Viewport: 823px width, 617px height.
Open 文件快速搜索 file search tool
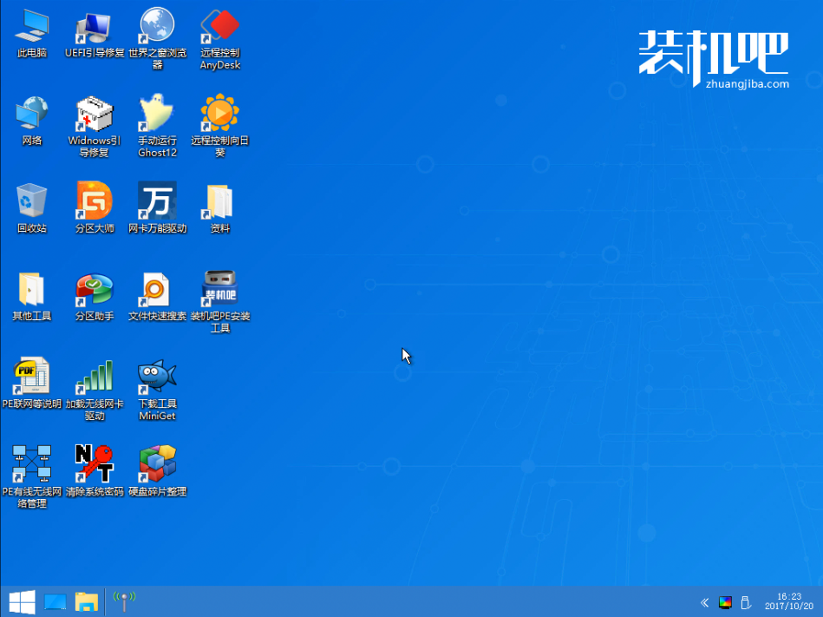click(x=157, y=289)
